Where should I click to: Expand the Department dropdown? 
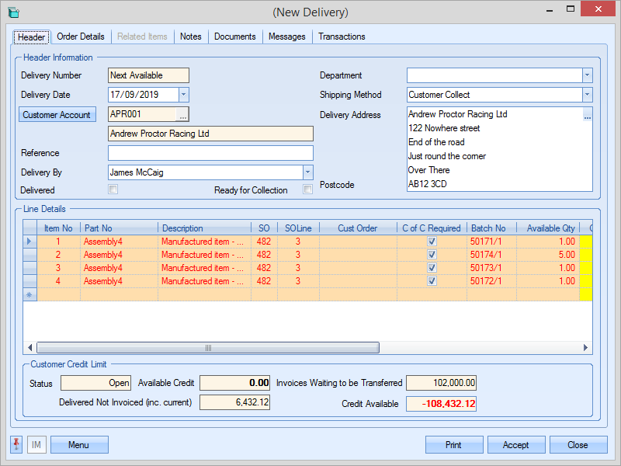coord(587,75)
